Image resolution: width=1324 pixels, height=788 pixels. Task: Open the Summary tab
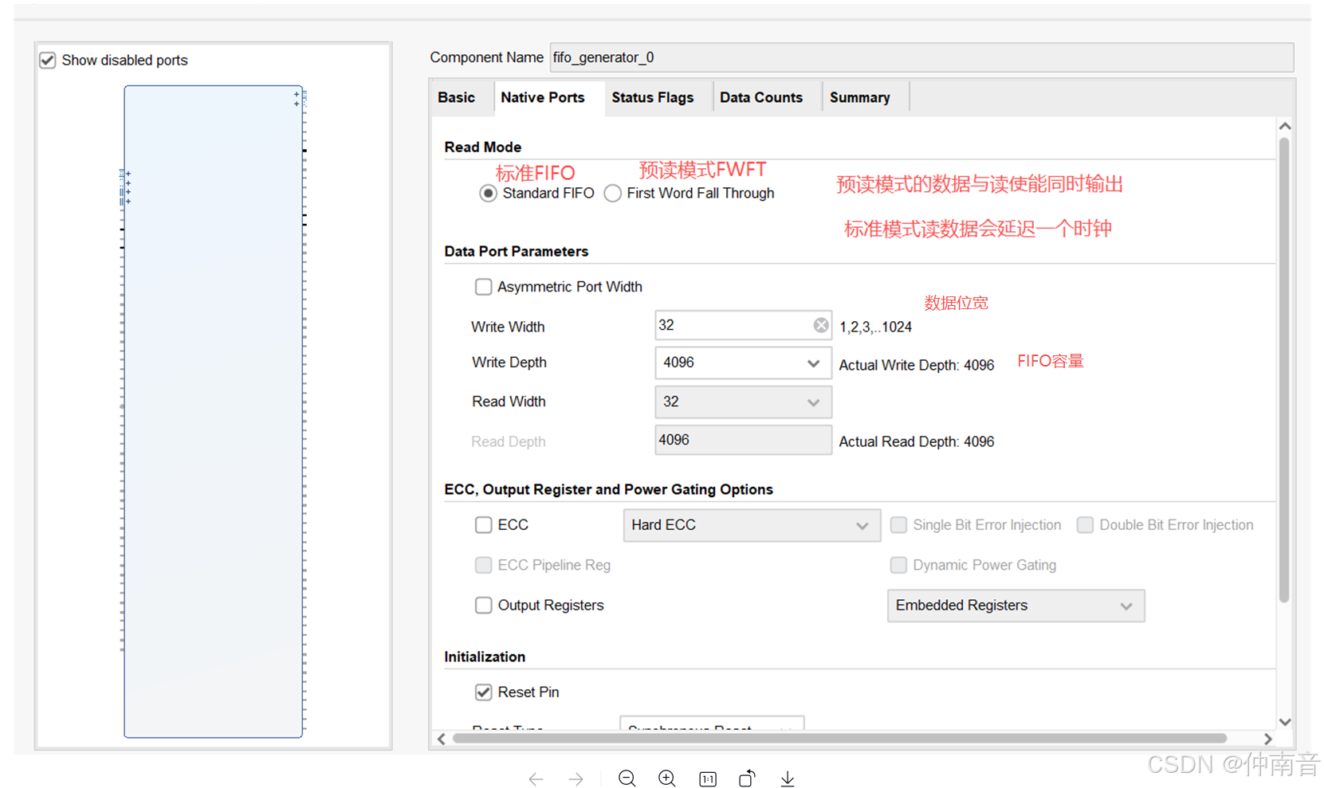click(x=860, y=98)
